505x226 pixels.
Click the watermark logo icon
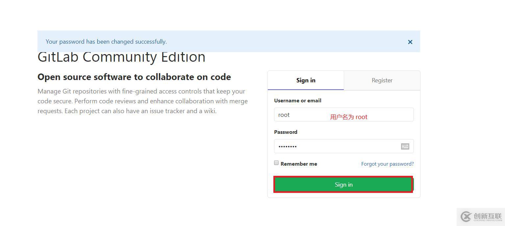coord(466,217)
